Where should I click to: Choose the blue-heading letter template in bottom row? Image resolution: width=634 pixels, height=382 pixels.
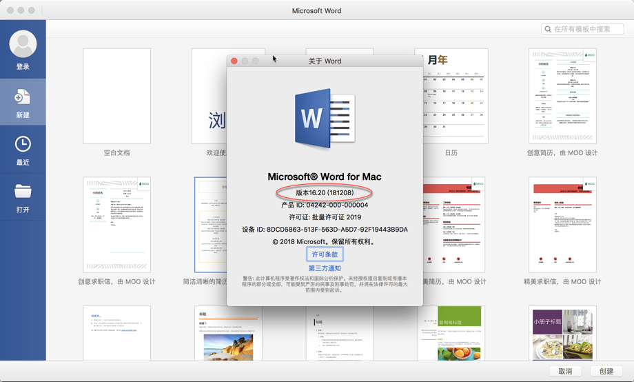coord(117,333)
